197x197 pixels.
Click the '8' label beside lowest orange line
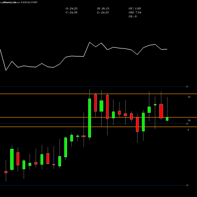coord(188,130)
